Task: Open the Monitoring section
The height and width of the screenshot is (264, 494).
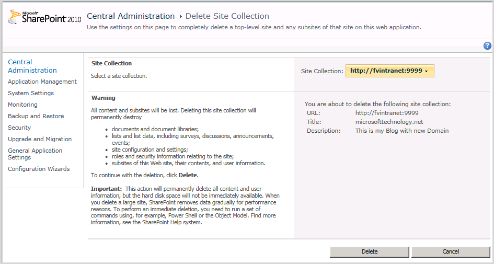Action: pos(22,105)
